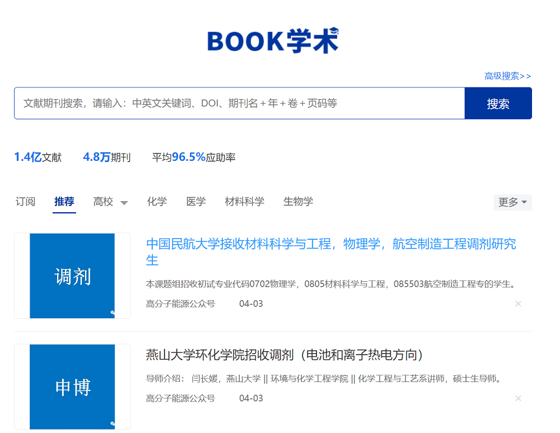Dismiss the 中国民航大学 recommendation with its × icon

pos(518,304)
